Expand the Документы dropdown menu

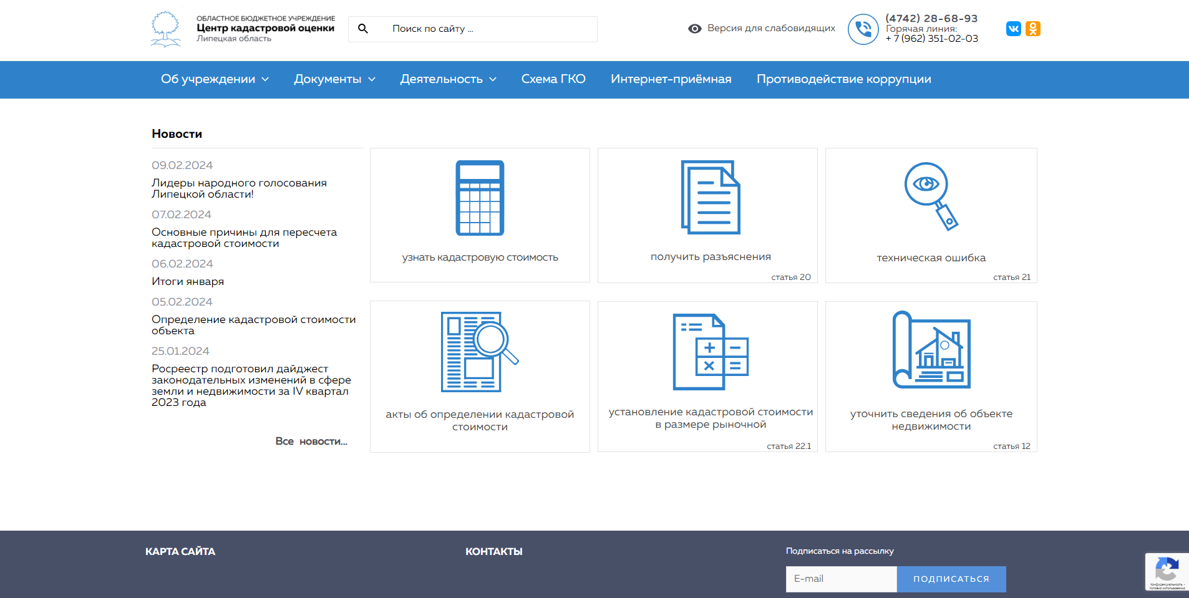pos(334,79)
